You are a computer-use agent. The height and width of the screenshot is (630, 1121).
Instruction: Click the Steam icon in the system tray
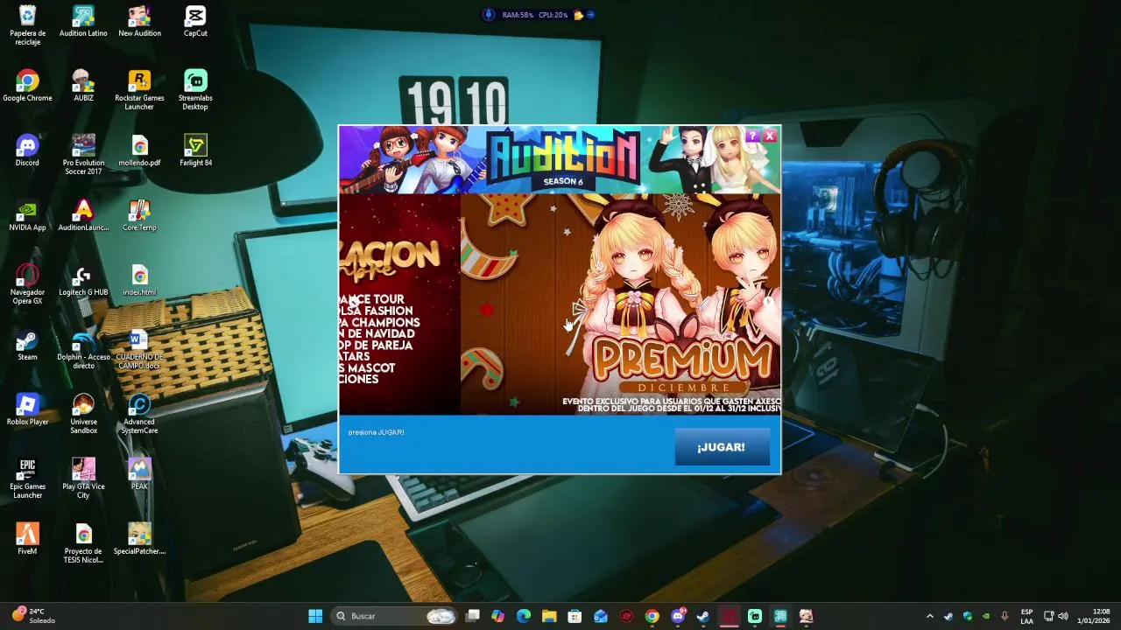click(x=948, y=616)
